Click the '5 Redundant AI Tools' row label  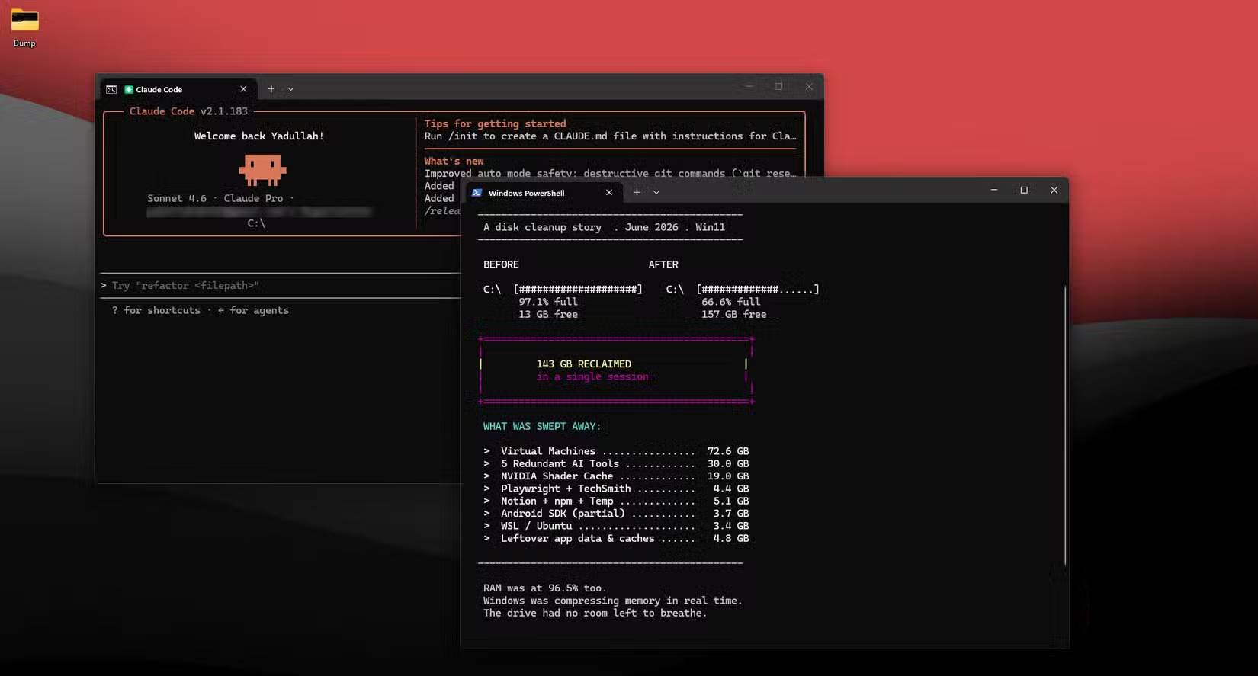tap(560, 463)
